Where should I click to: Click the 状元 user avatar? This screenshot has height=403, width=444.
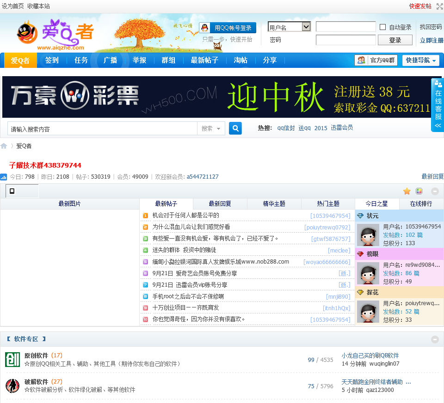click(x=368, y=235)
